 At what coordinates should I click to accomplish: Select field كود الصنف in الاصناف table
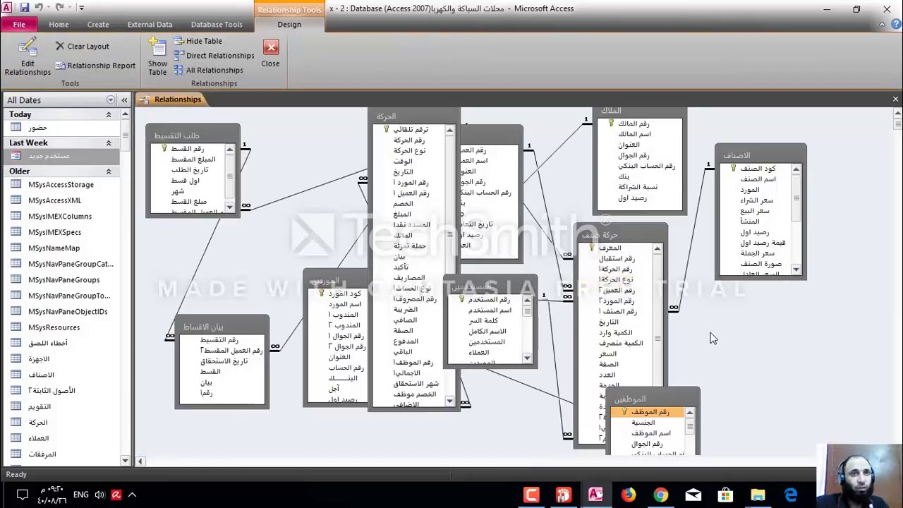pyautogui.click(x=753, y=169)
